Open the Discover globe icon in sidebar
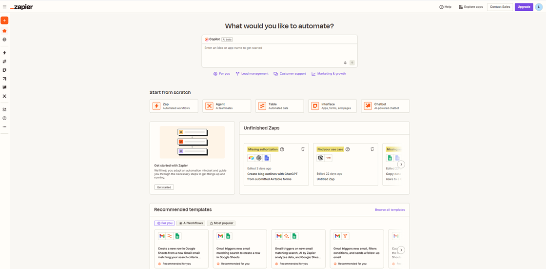This screenshot has width=546, height=269. coord(4,40)
